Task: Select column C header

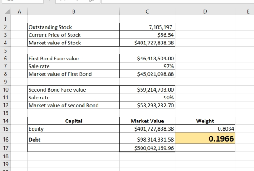Action: pos(147,11)
